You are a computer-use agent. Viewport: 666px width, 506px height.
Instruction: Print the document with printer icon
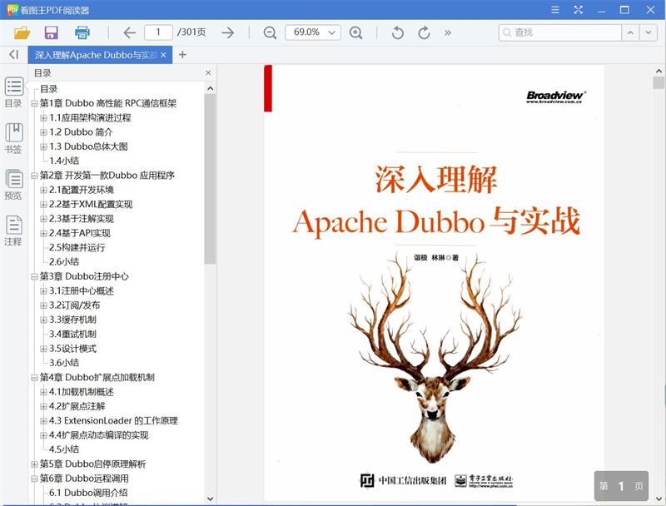(82, 32)
